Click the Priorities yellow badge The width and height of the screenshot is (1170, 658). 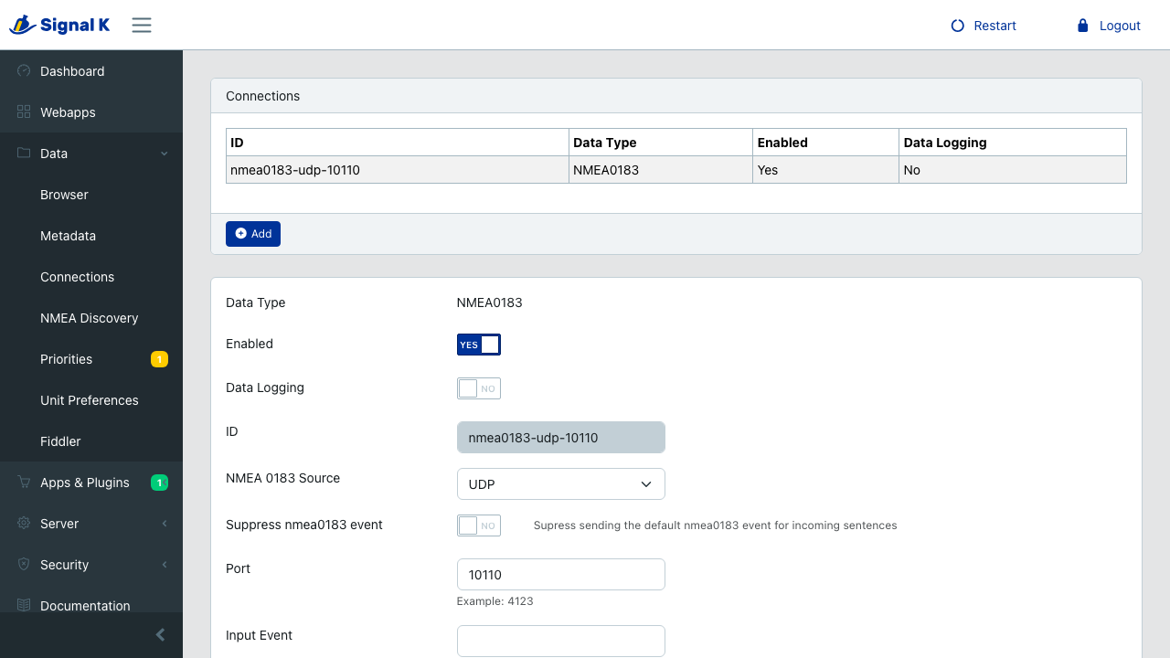pos(159,359)
